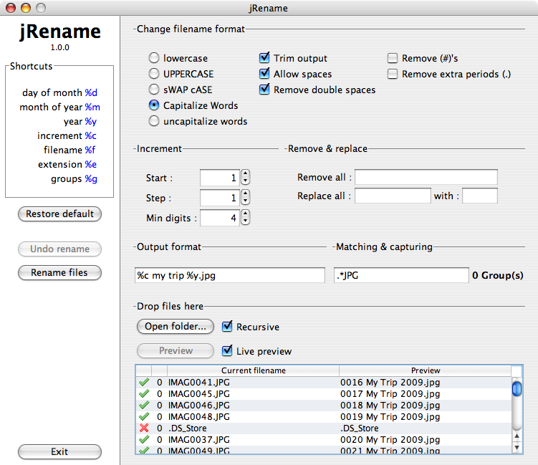The width and height of the screenshot is (538, 465).
Task: Click the file list scroll up arrow
Action: click(x=517, y=436)
